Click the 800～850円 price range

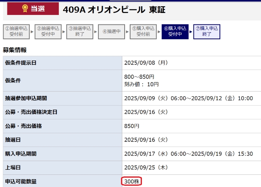pyautogui.click(x=139, y=77)
